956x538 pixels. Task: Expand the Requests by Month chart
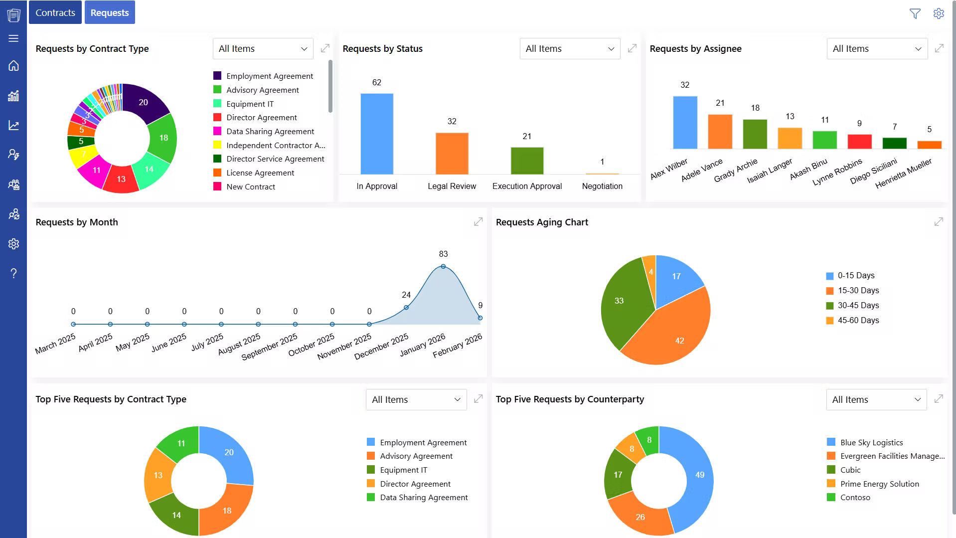click(x=478, y=221)
